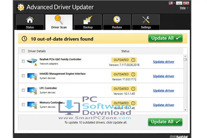Screen dimensions: 207x138
Task: Click the Systweak logo in footer
Action: tap(179, 137)
